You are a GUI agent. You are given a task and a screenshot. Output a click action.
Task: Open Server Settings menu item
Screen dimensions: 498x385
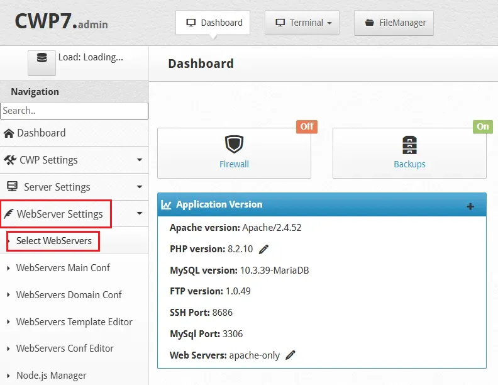click(x=74, y=187)
